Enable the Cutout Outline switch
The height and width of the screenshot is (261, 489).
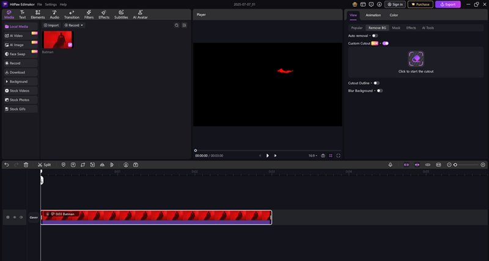pyautogui.click(x=377, y=83)
